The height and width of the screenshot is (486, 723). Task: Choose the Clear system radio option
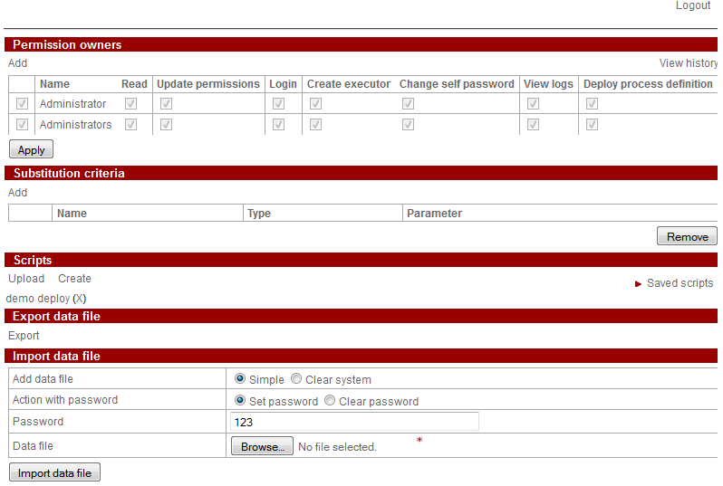296,379
